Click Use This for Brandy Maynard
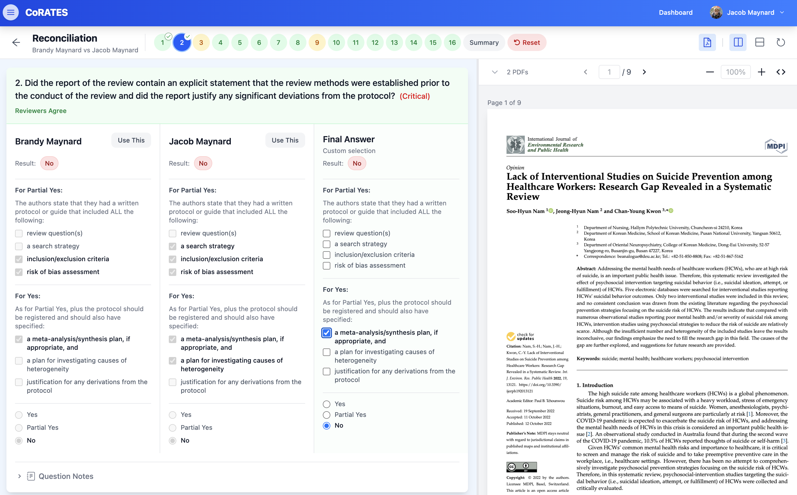 pyautogui.click(x=131, y=140)
